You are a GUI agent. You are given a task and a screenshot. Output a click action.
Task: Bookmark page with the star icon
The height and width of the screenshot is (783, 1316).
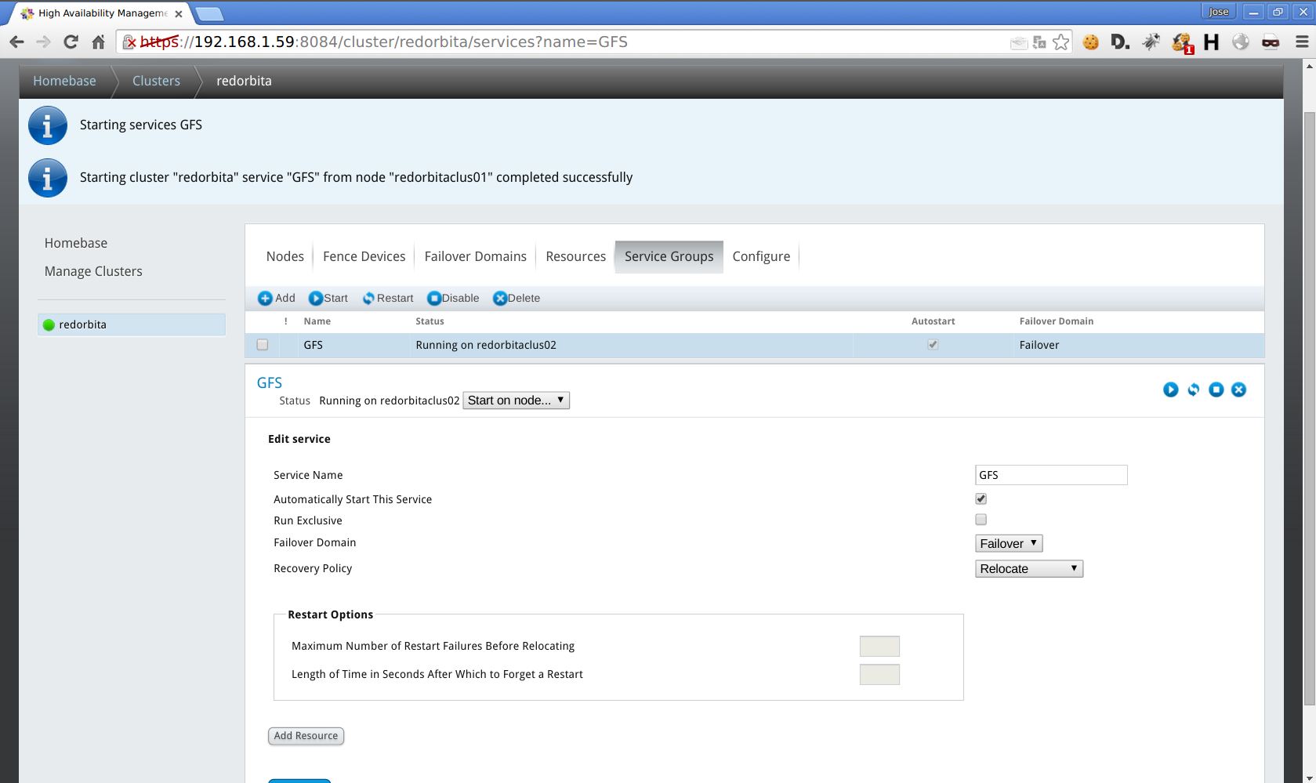(1060, 42)
